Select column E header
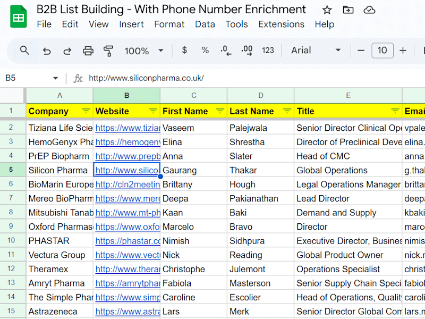The height and width of the screenshot is (319, 425). click(348, 96)
